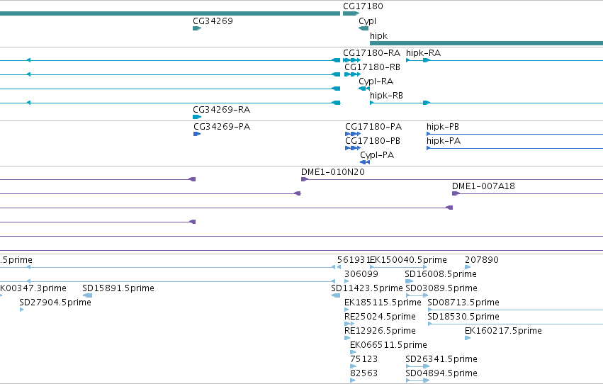Select the hipk-RB transcript label
The image size is (603, 384).
pyautogui.click(x=386, y=96)
